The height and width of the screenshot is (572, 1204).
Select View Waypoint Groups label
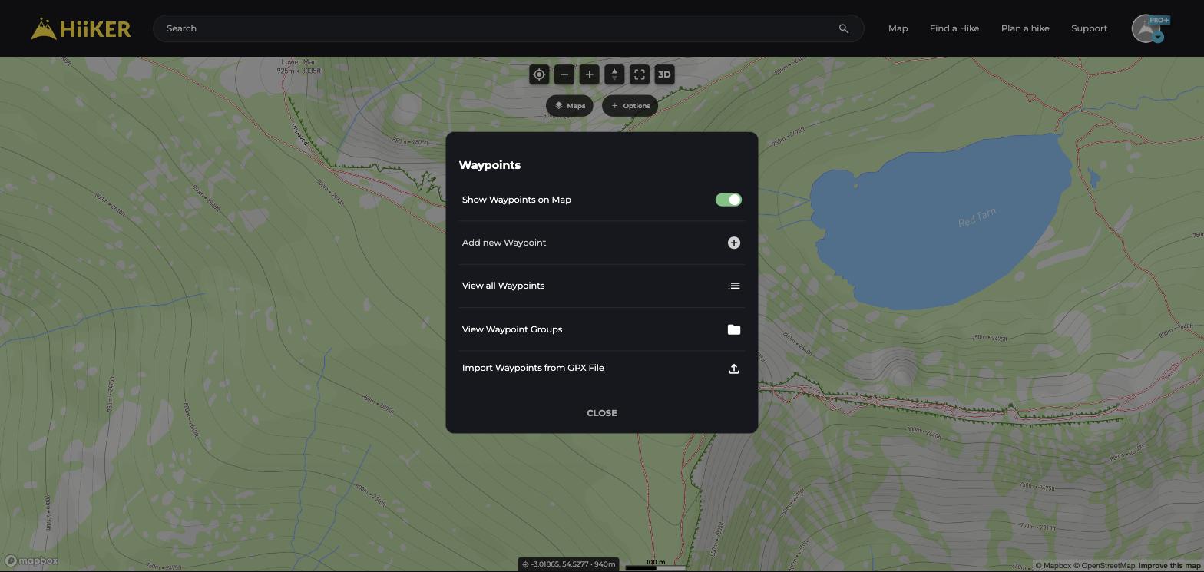click(x=512, y=329)
